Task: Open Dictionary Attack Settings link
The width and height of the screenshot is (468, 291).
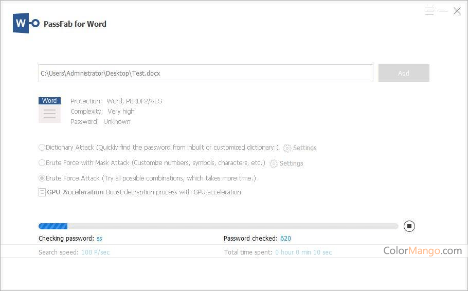Action: [304, 148]
